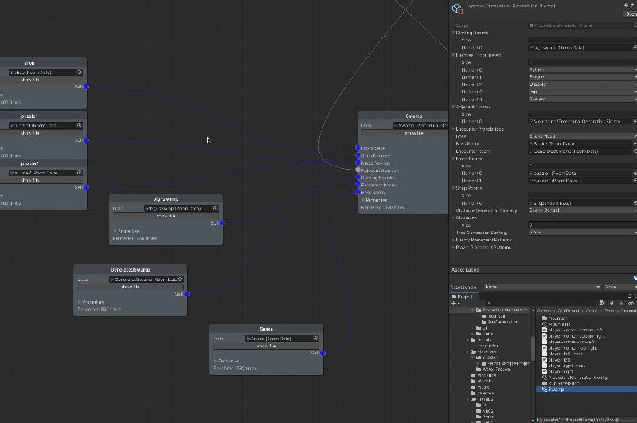This screenshot has width=637, height=423.
Task: Expand Properties foldout on big-swamp node
Action: pyautogui.click(x=115, y=231)
